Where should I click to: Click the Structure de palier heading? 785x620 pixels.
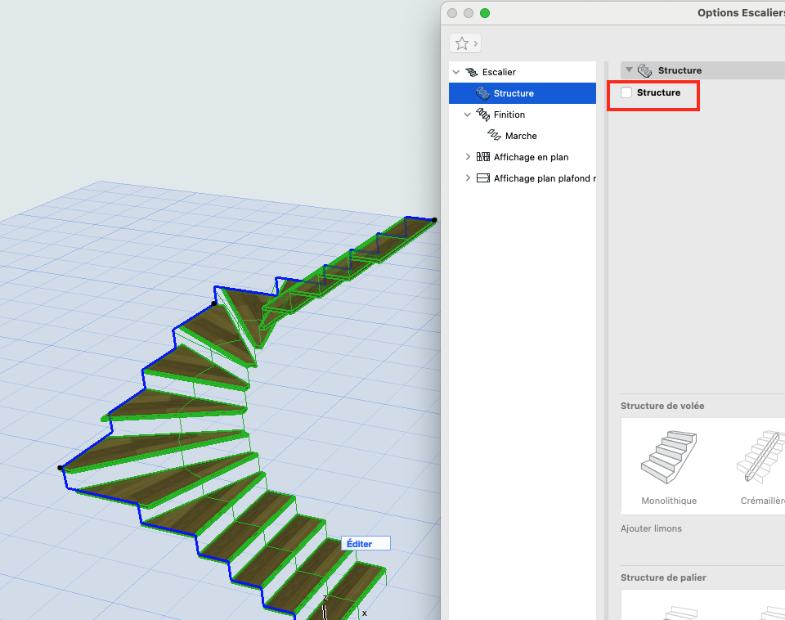coord(663,577)
